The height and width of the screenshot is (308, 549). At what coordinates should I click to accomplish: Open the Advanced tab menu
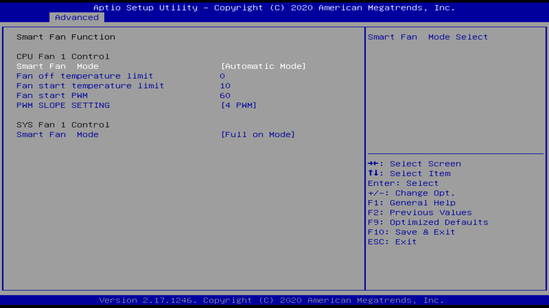(77, 17)
